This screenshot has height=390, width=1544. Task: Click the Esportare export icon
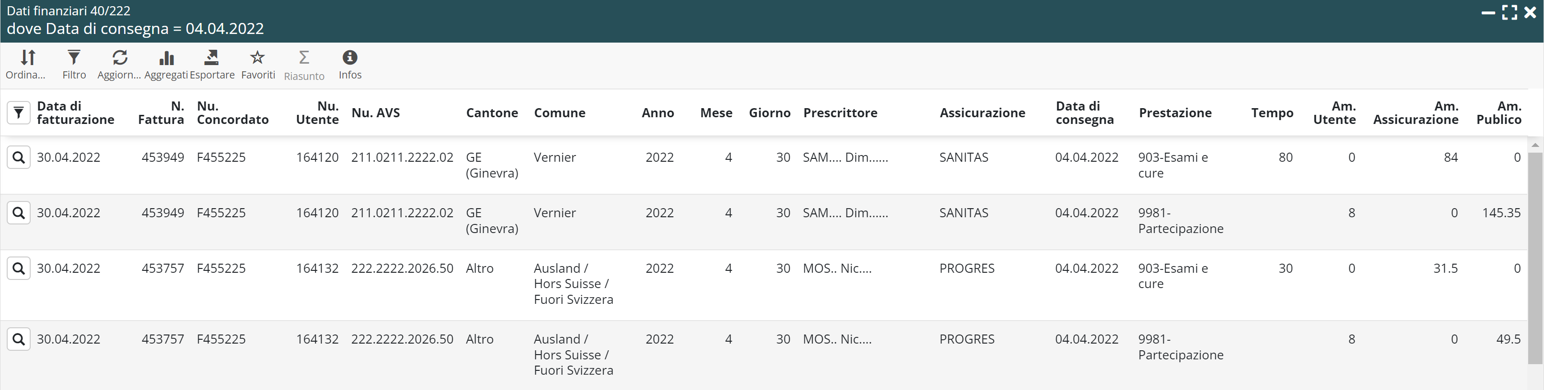[x=212, y=57]
